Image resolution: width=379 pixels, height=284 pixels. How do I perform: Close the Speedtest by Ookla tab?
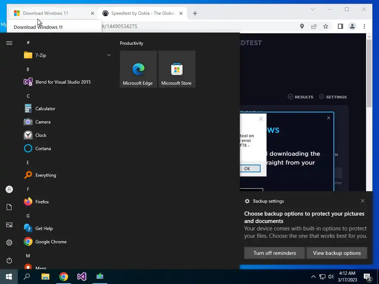click(x=181, y=13)
